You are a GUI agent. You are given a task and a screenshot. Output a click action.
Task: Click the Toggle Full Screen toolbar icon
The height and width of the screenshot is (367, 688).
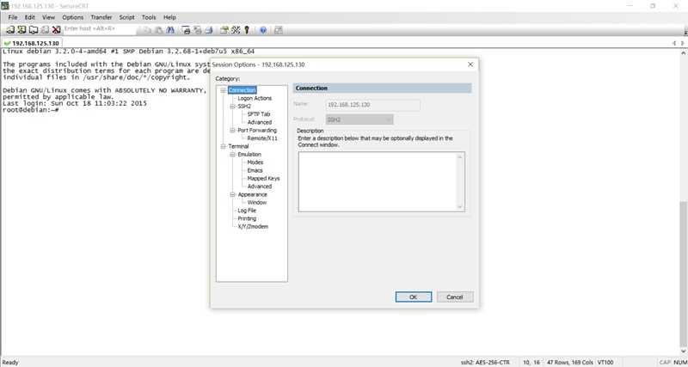coord(278,30)
